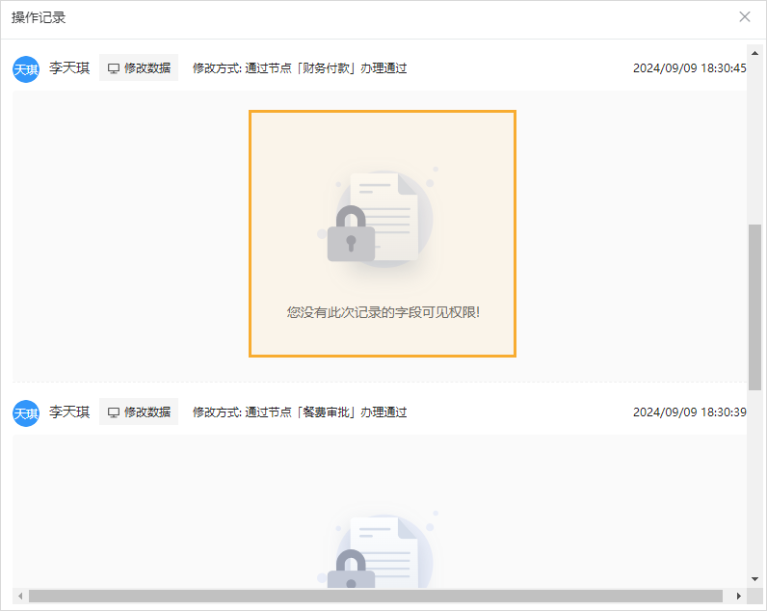Screen dimensions: 767x611
Task: Select text 修改方式: 通过节点「财务付款」办理通过
Action: (x=300, y=68)
